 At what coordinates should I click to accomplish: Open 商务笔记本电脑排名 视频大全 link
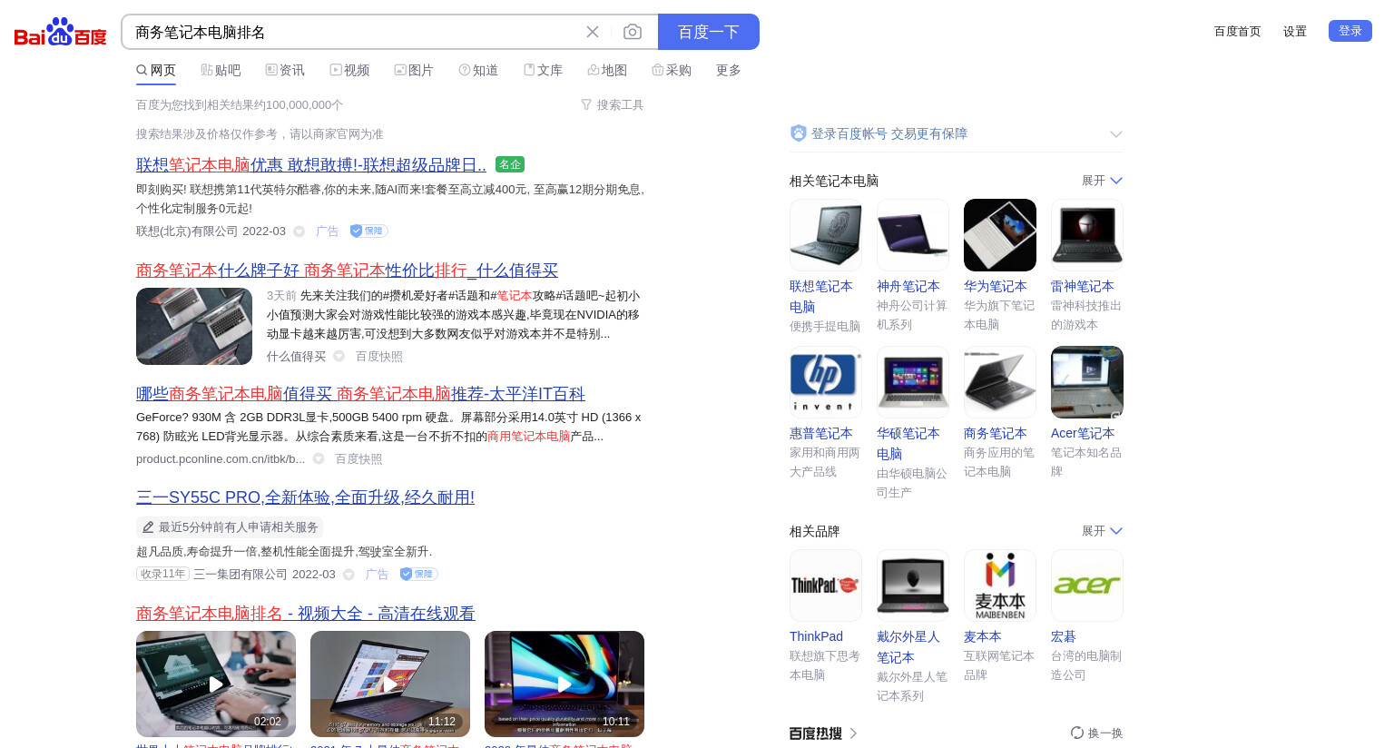pyautogui.click(x=306, y=614)
